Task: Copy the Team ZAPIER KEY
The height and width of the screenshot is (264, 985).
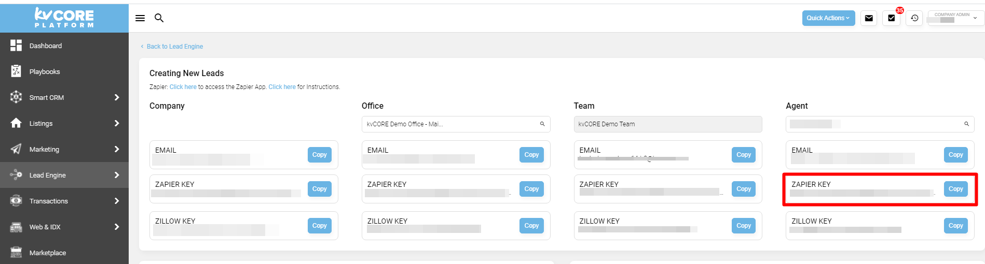Action: tap(744, 189)
